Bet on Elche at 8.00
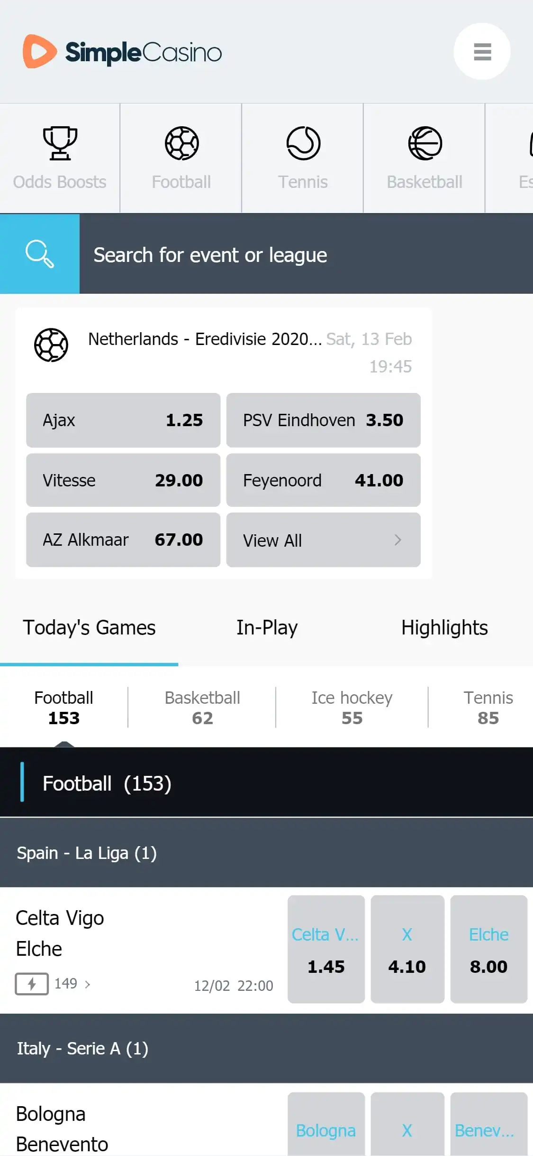 click(488, 949)
